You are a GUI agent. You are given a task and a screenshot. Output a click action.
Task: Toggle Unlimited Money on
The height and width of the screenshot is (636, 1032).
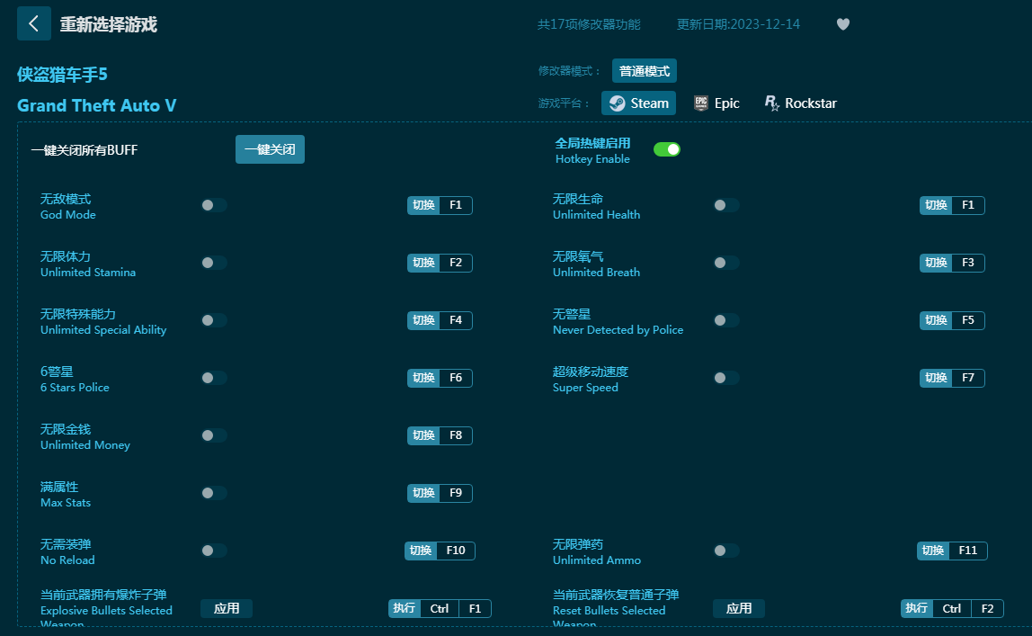214,435
